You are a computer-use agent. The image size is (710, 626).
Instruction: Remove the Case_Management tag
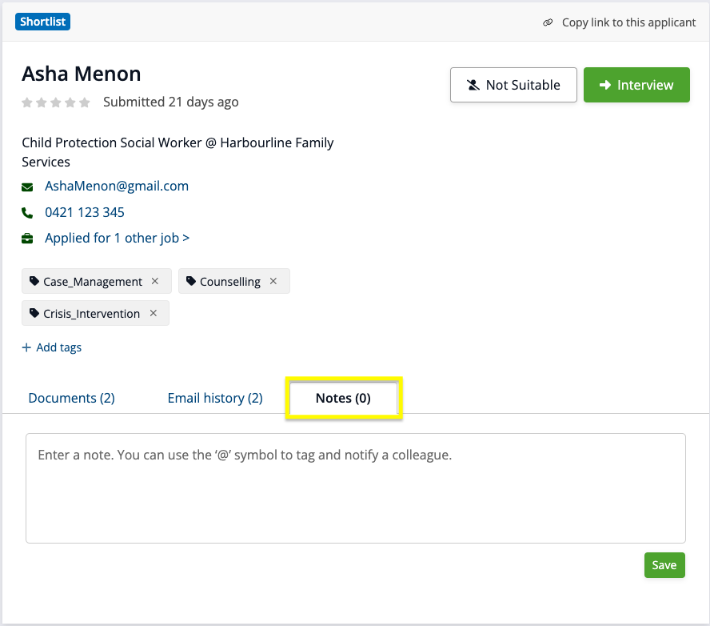155,282
